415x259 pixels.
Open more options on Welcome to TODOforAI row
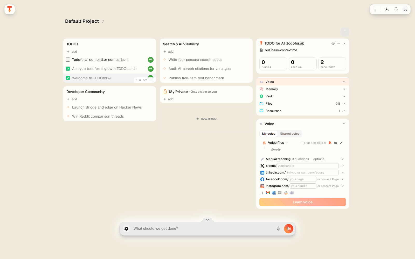pyautogui.click(x=152, y=80)
